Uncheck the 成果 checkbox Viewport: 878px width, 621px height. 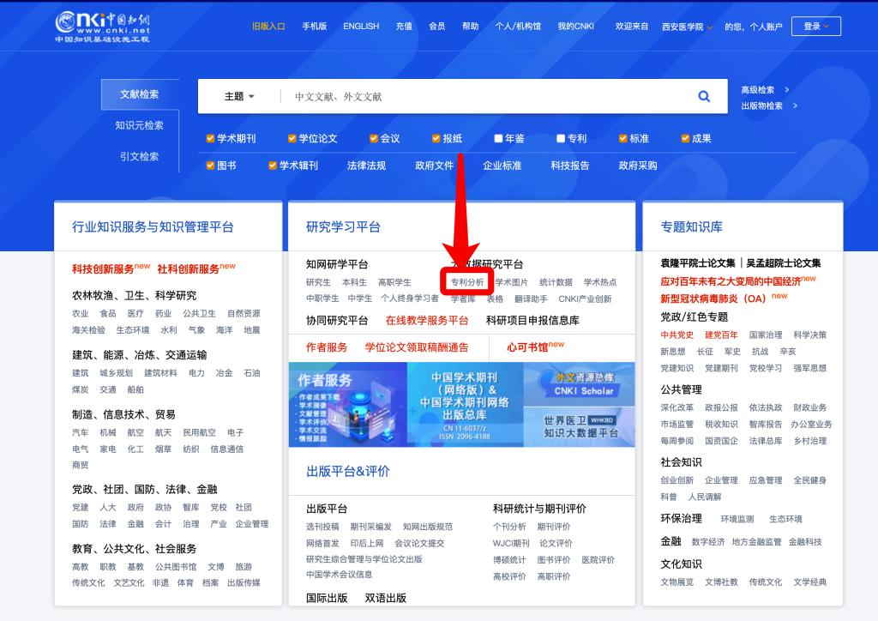[685, 138]
